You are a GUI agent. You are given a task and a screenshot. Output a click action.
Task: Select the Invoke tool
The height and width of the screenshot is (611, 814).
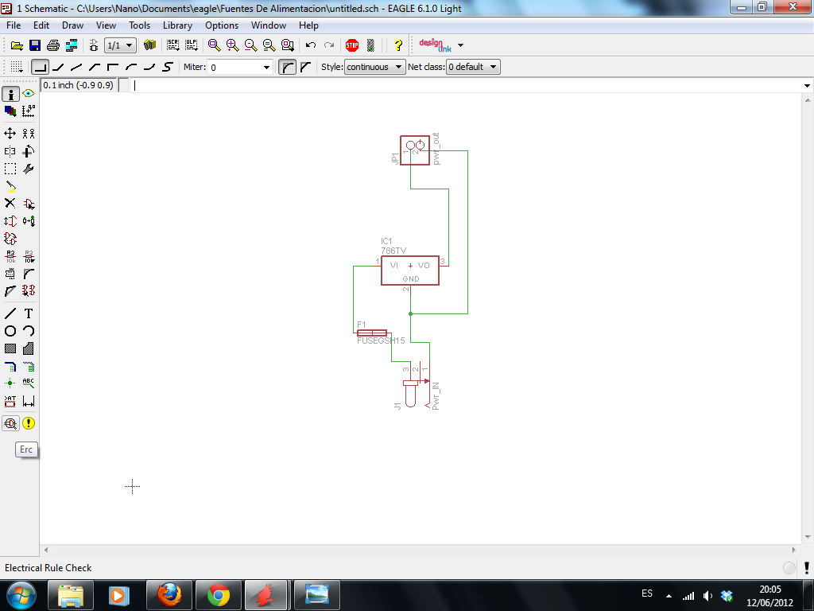click(x=29, y=291)
